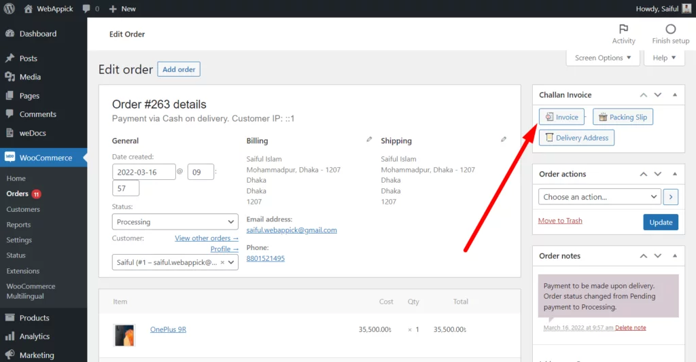Image resolution: width=696 pixels, height=362 pixels.
Task: Open Media library menu
Action: 43,77
